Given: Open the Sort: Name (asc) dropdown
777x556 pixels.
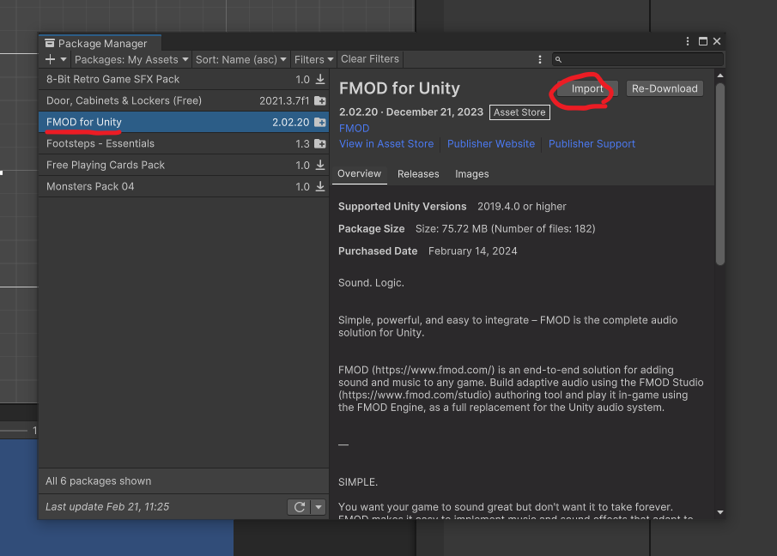Looking at the screenshot, I should [241, 59].
